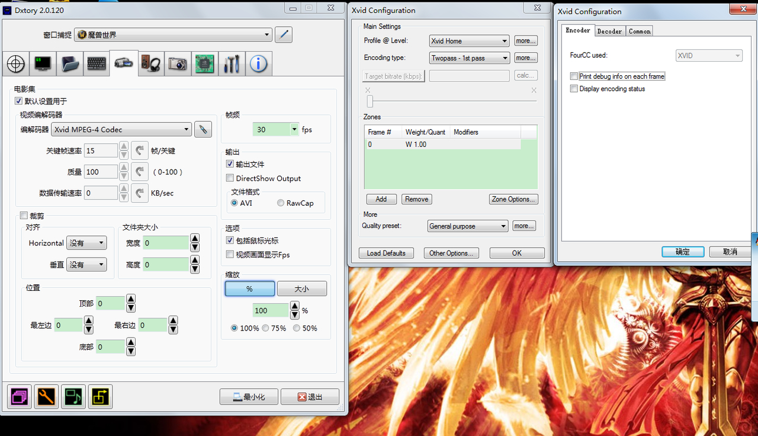This screenshot has width=758, height=436.
Task: Open the green circuit board tab
Action: click(x=204, y=64)
